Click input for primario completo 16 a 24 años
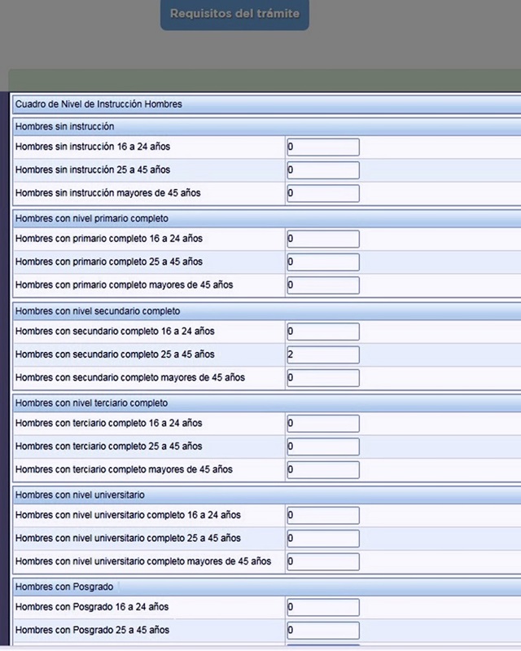This screenshot has width=521, height=651. (322, 239)
